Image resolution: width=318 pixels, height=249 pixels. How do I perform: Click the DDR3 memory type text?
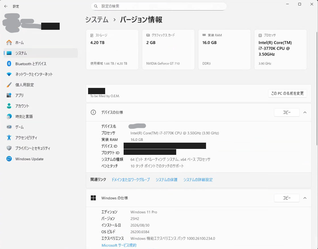click(206, 63)
